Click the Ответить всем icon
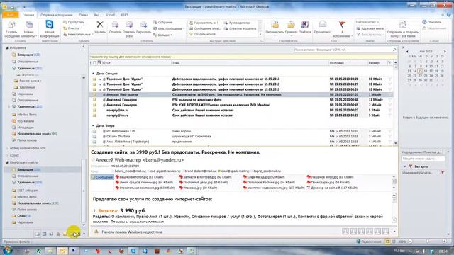This screenshot has width=454, height=255. (x=129, y=25)
